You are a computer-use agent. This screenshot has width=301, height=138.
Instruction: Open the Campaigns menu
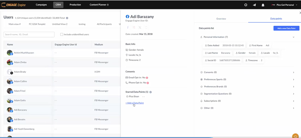(x=41, y=5)
